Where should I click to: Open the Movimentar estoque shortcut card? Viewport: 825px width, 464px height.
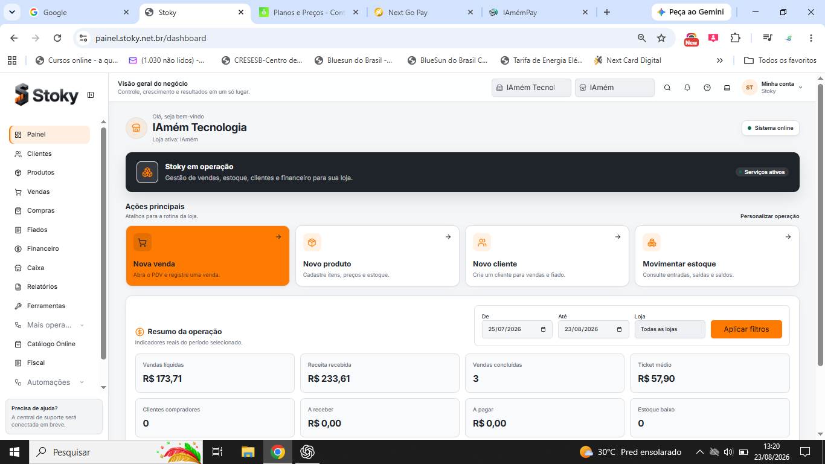point(717,256)
